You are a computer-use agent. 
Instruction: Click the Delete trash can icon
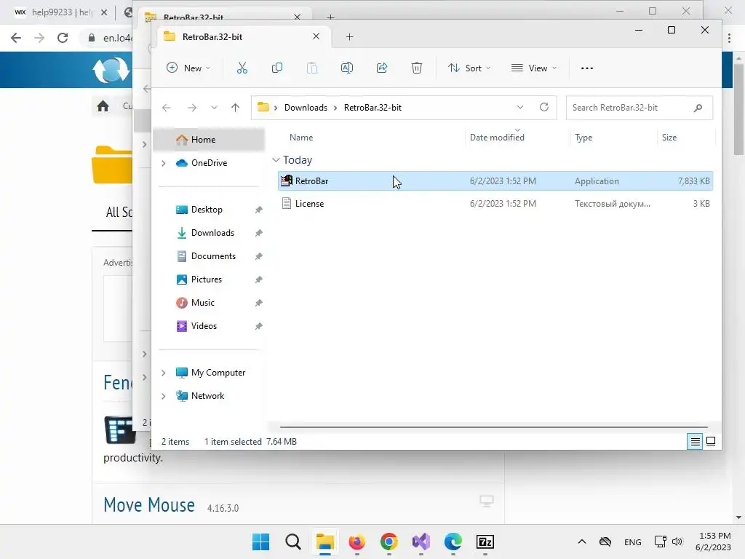(x=417, y=68)
